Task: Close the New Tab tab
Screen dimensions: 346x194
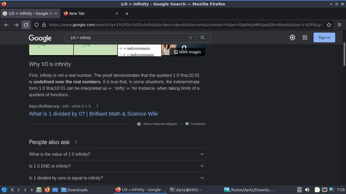Action: [117, 13]
